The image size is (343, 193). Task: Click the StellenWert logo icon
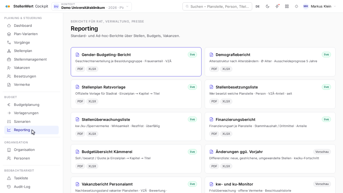(x=8, y=6)
